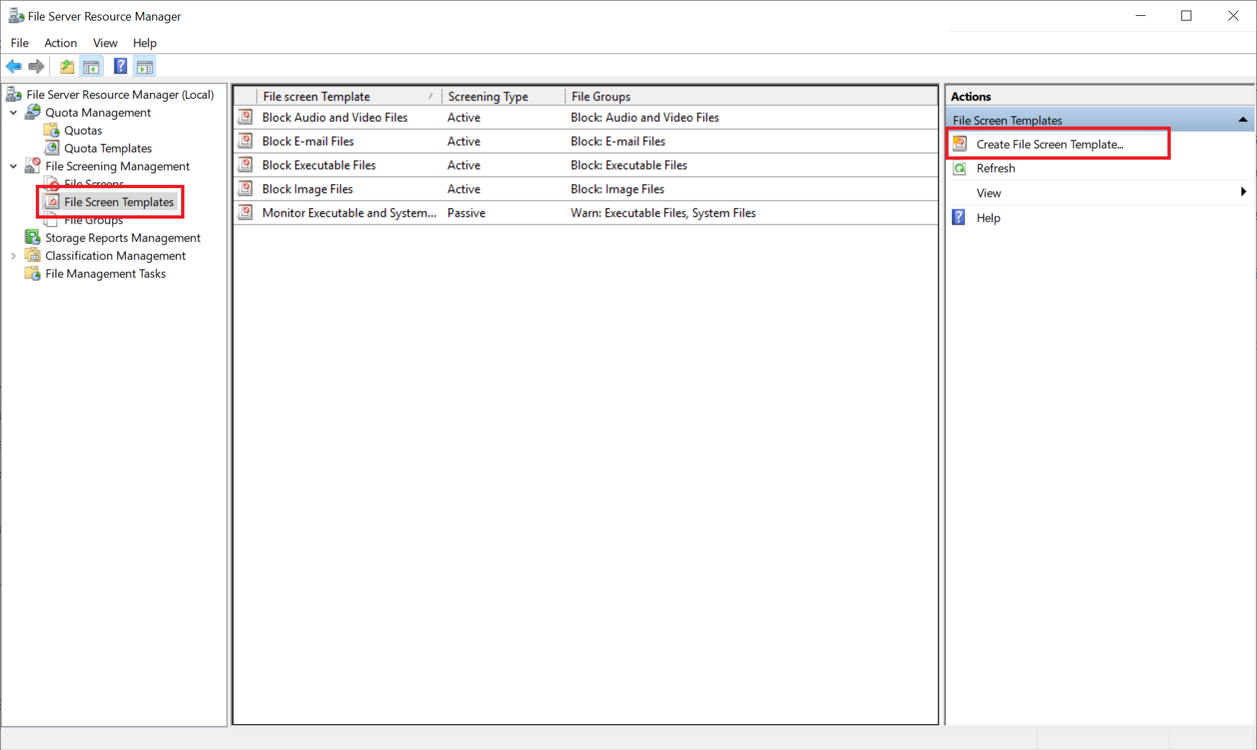Click the Storage Reports Management icon
The height and width of the screenshot is (750, 1257).
click(x=33, y=237)
